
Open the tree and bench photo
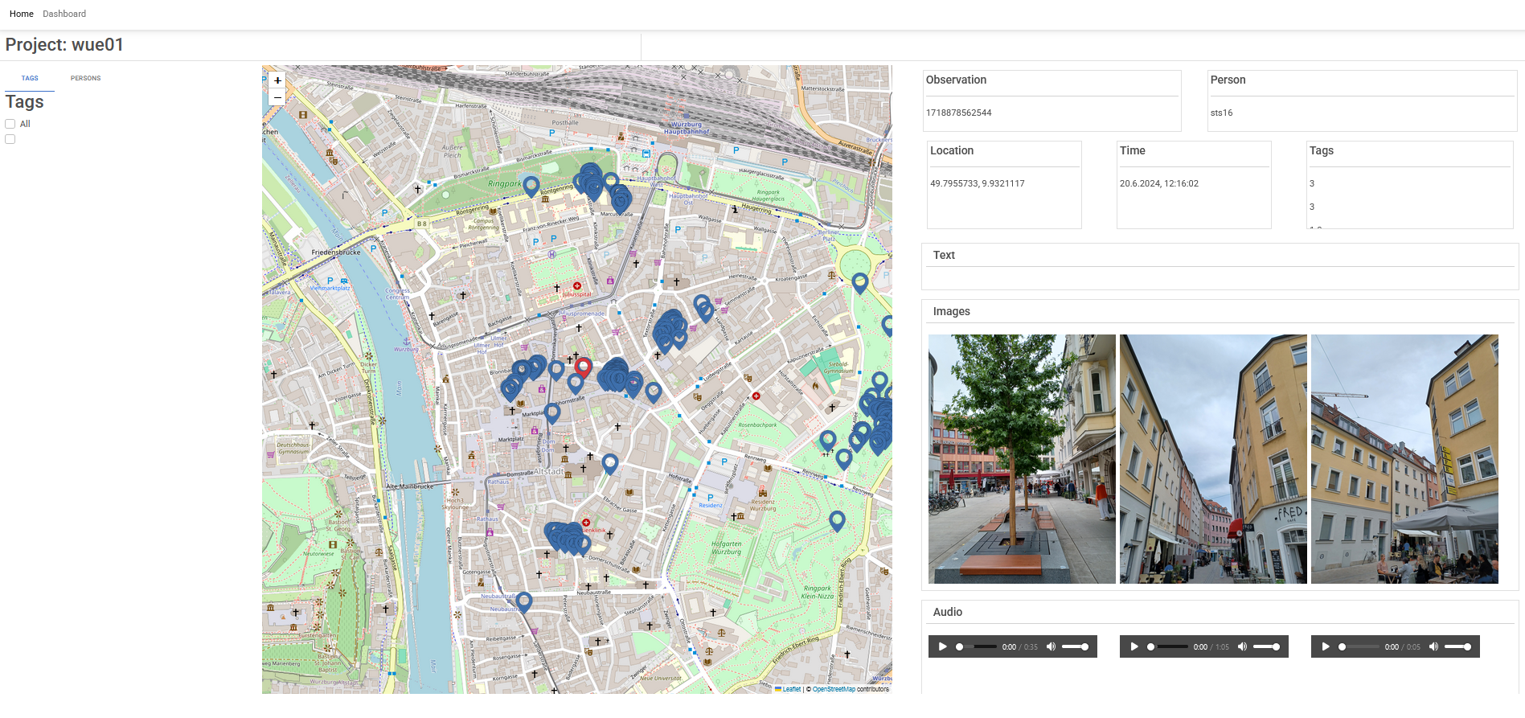(x=1022, y=459)
